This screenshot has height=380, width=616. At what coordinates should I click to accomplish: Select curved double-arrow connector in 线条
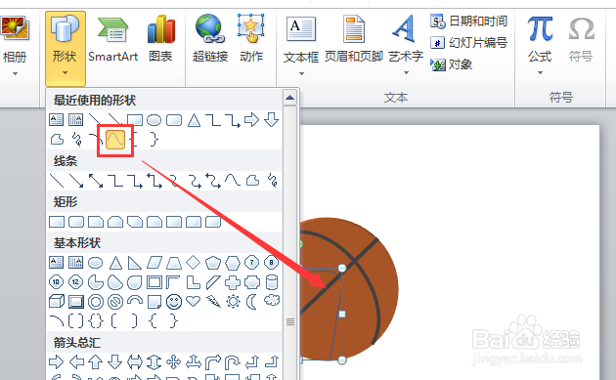213,181
